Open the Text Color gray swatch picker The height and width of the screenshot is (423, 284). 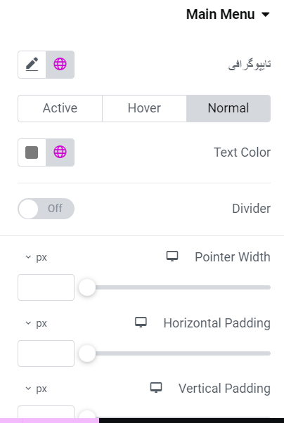tap(32, 152)
